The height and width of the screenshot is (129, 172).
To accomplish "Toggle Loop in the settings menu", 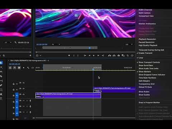I will click(x=141, y=58).
